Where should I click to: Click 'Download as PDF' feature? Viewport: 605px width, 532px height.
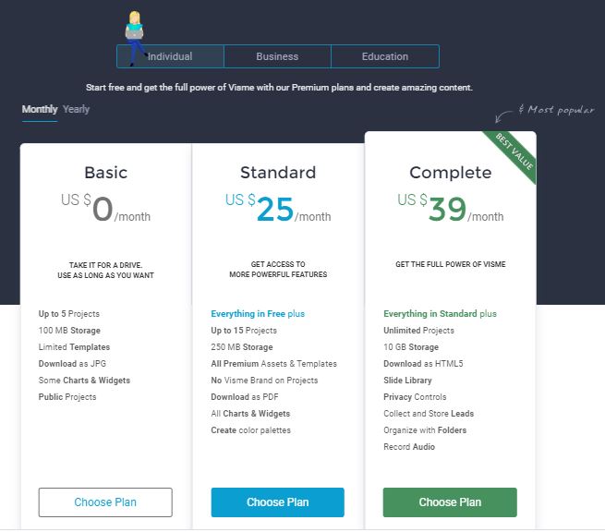pyautogui.click(x=245, y=396)
